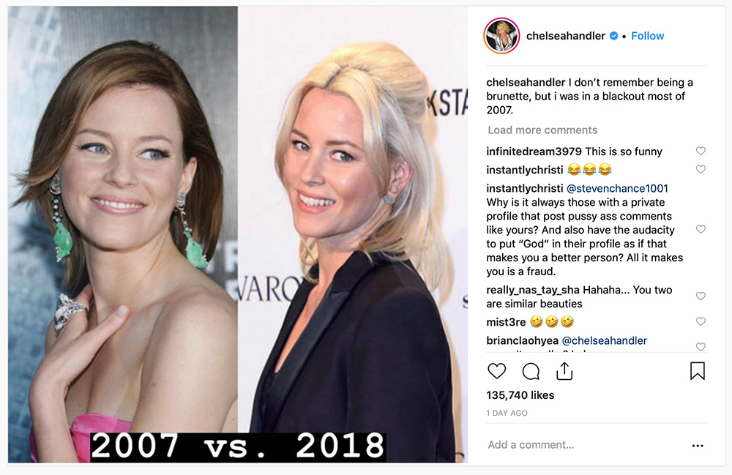
Task: Share the post using the upload arrow icon
Action: 564,371
